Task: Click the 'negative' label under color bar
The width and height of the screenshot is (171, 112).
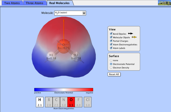Action: tap(89, 93)
